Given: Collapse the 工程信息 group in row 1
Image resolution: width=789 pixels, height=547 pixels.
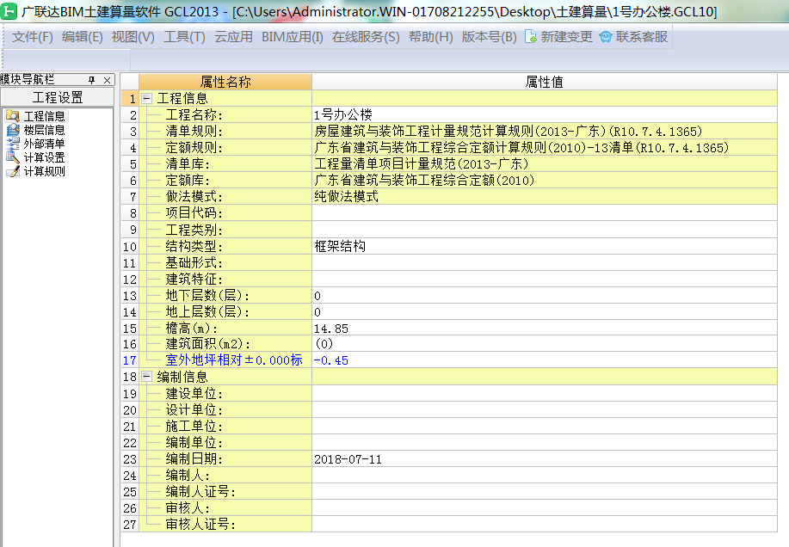Looking at the screenshot, I should [146, 99].
